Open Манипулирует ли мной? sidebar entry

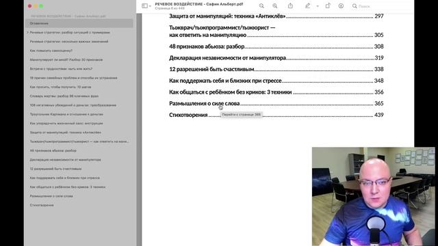(66, 59)
